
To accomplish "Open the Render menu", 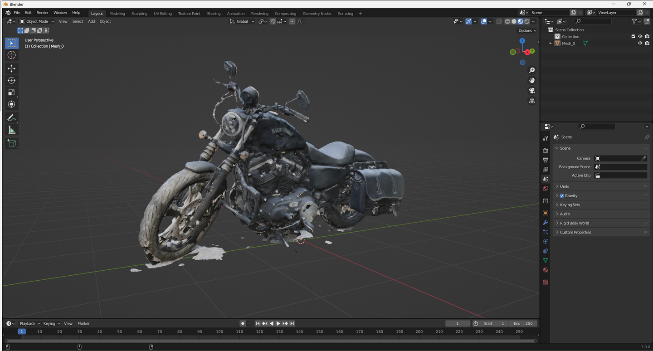I will (42, 13).
